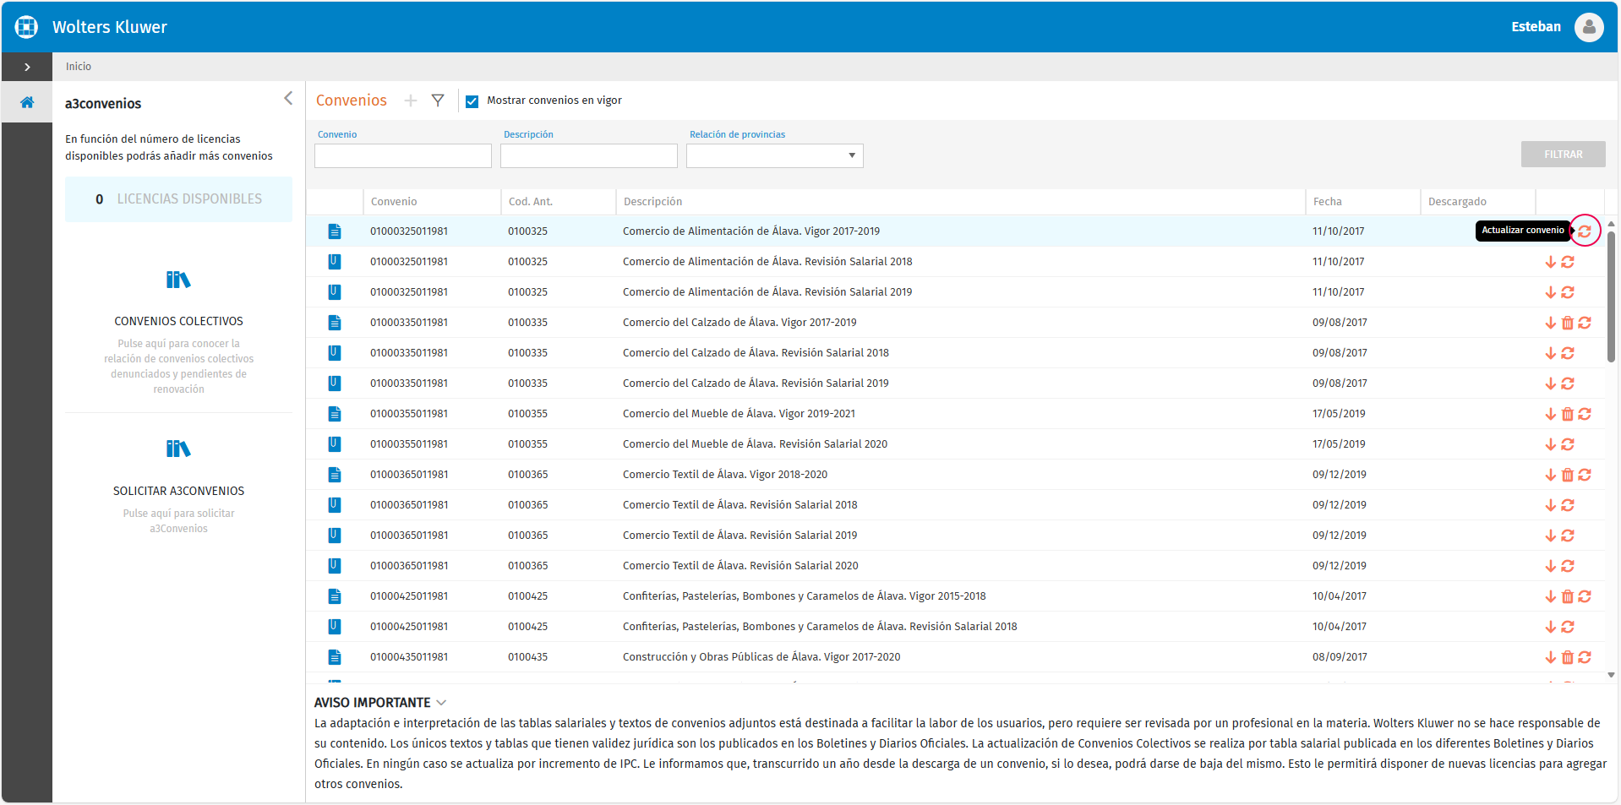Click the Descripción filter input field
This screenshot has height=805, width=1621.
coord(589,155)
